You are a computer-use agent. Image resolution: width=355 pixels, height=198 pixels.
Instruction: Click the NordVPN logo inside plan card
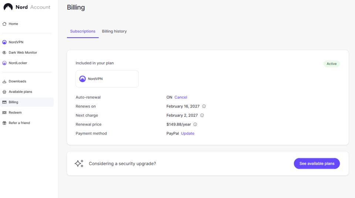point(82,79)
